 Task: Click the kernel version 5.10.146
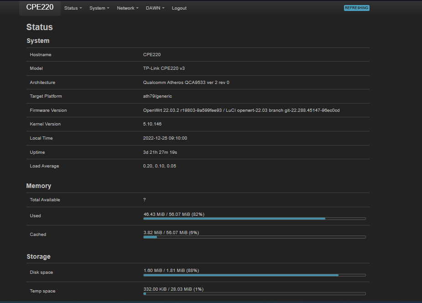[x=152, y=124]
